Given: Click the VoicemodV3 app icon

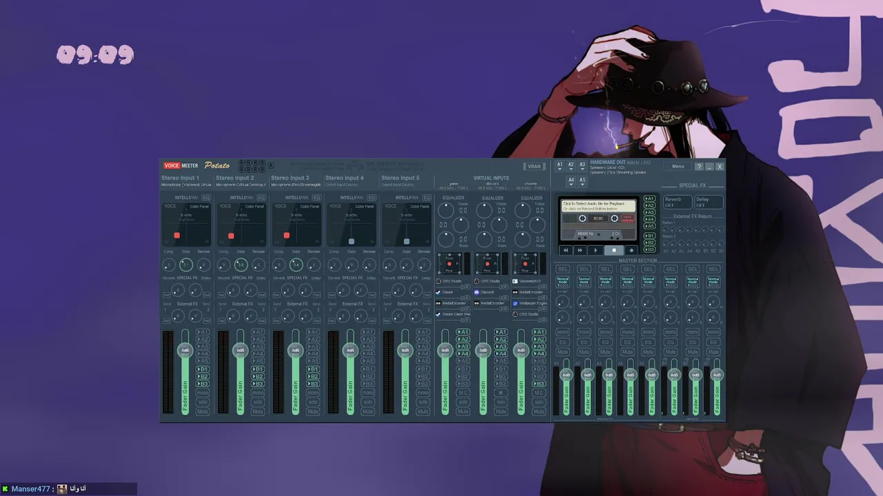Looking at the screenshot, I should (x=515, y=281).
